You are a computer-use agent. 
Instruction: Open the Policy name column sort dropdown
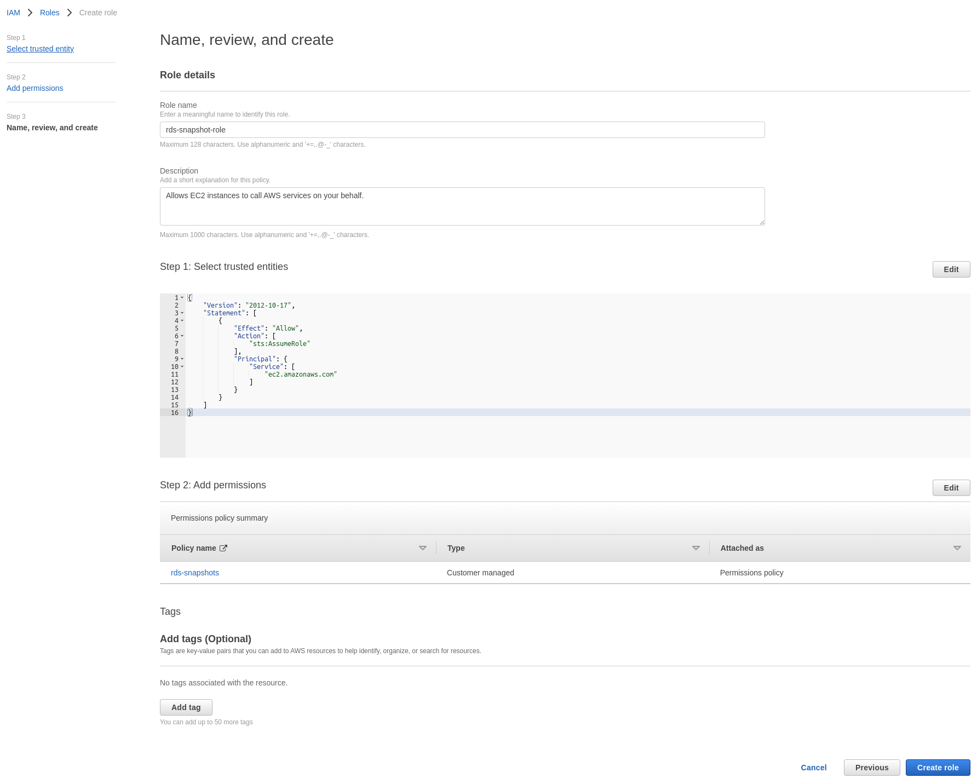point(422,547)
